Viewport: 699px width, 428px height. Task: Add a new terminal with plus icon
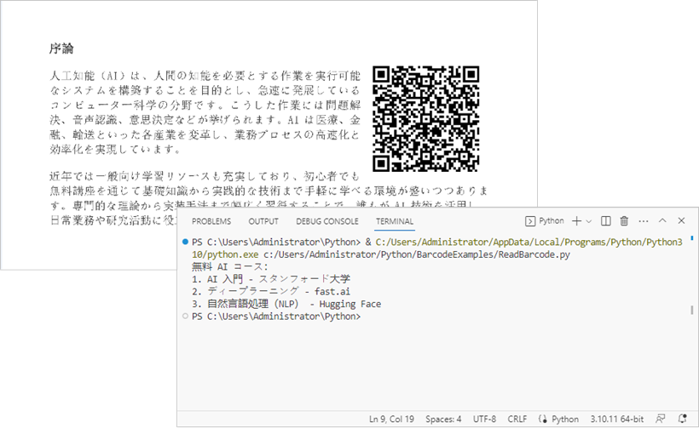coord(577,221)
